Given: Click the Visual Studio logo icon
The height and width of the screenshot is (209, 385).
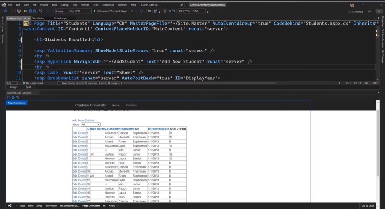Looking at the screenshot, I should (3, 5).
